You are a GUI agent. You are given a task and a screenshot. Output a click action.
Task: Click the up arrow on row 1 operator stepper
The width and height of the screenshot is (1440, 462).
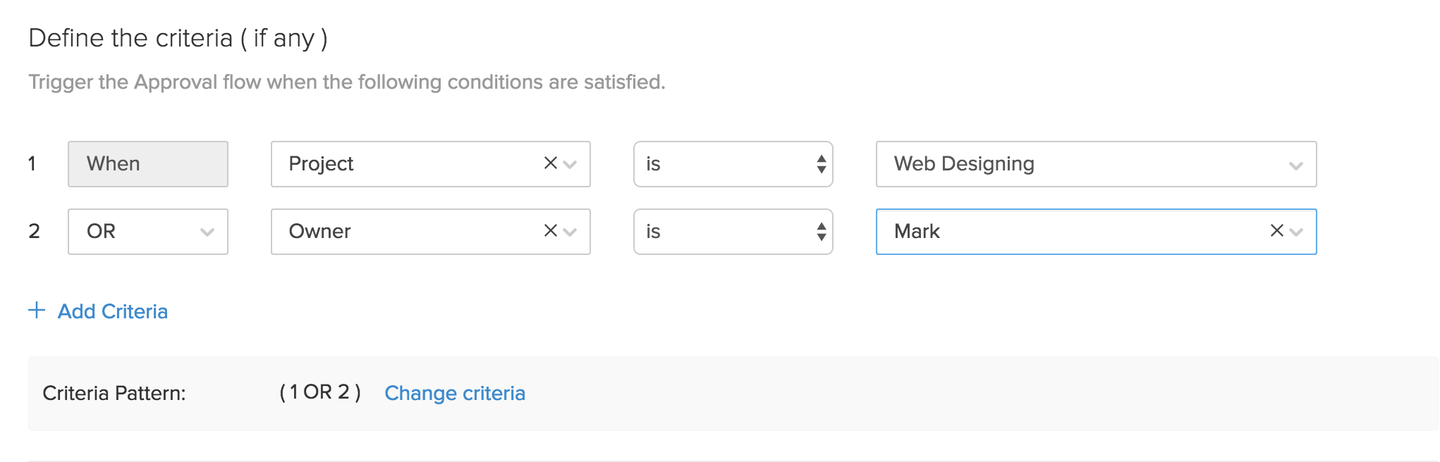point(822,158)
